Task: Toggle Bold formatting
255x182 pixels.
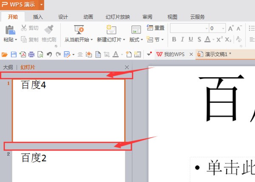Action: click(x=174, y=39)
